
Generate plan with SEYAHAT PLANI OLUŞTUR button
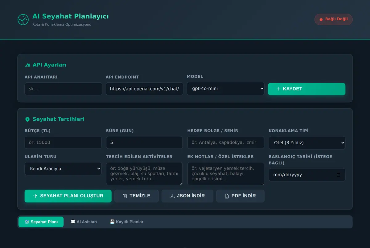tap(68, 196)
